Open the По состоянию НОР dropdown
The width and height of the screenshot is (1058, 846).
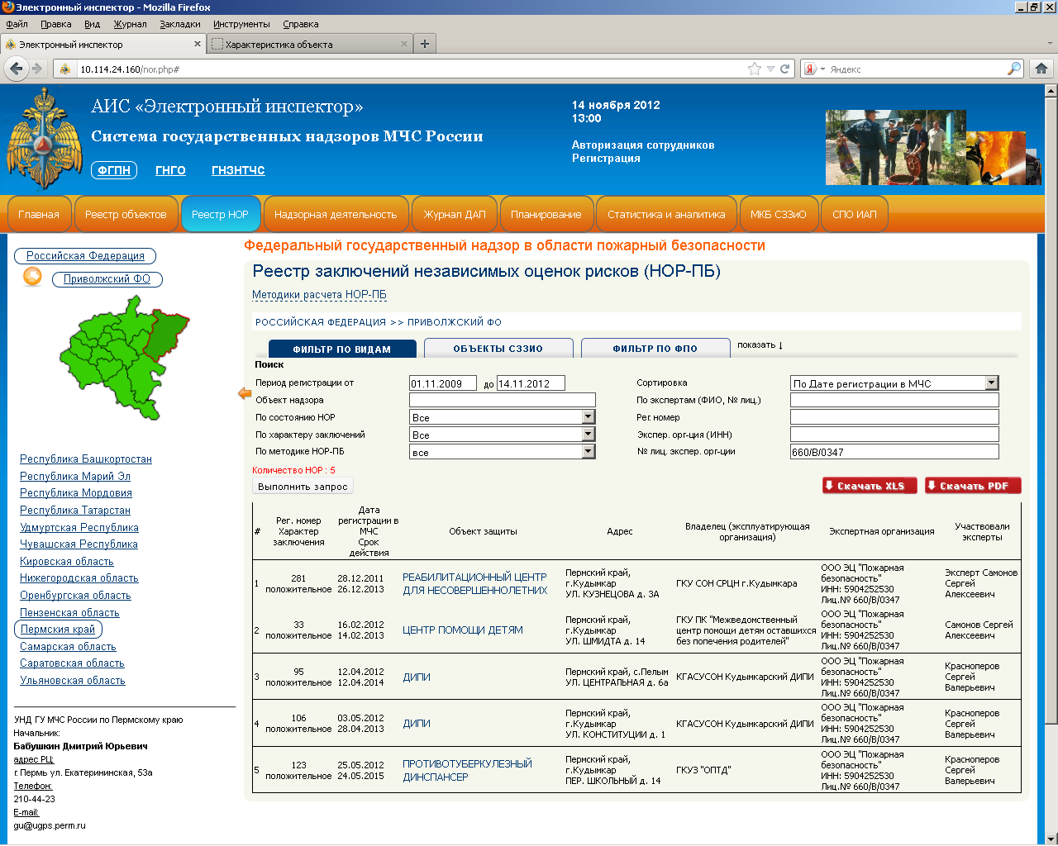pyautogui.click(x=589, y=417)
